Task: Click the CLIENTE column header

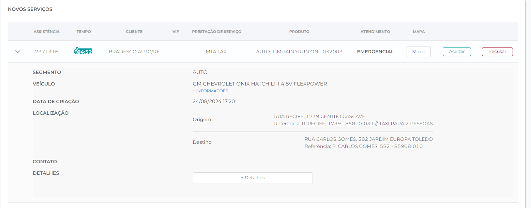Action: 134,32
